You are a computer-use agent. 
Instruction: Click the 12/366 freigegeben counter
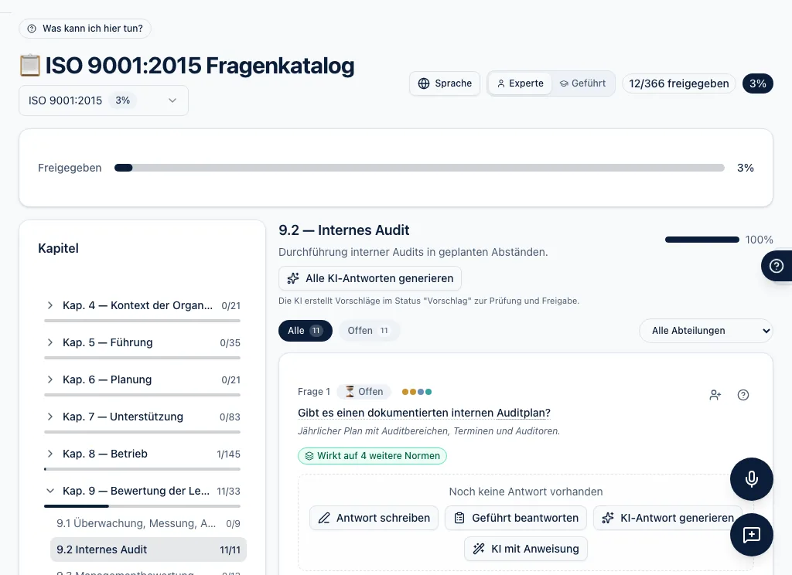[x=679, y=83]
